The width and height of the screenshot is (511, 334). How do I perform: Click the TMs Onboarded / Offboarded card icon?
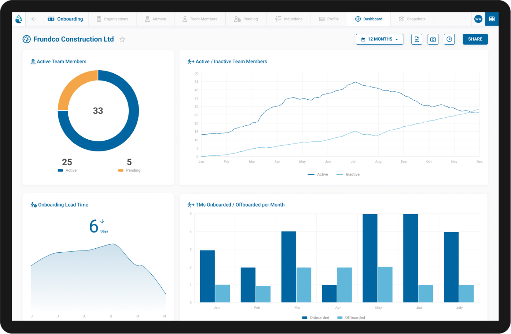click(x=189, y=205)
